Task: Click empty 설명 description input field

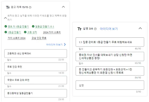Action: click(x=110, y=85)
